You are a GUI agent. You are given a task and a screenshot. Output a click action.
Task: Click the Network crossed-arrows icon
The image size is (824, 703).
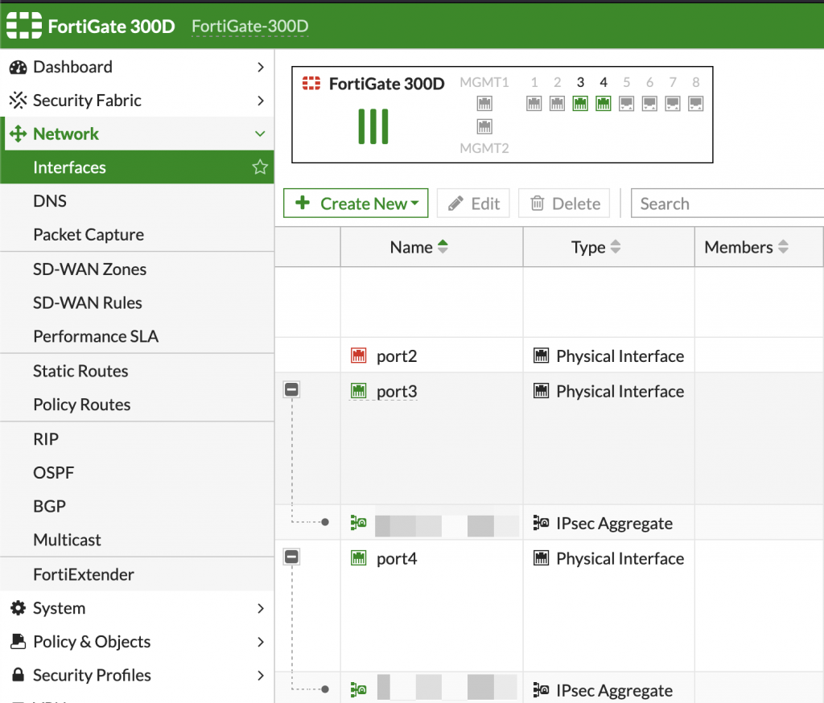[x=18, y=134]
